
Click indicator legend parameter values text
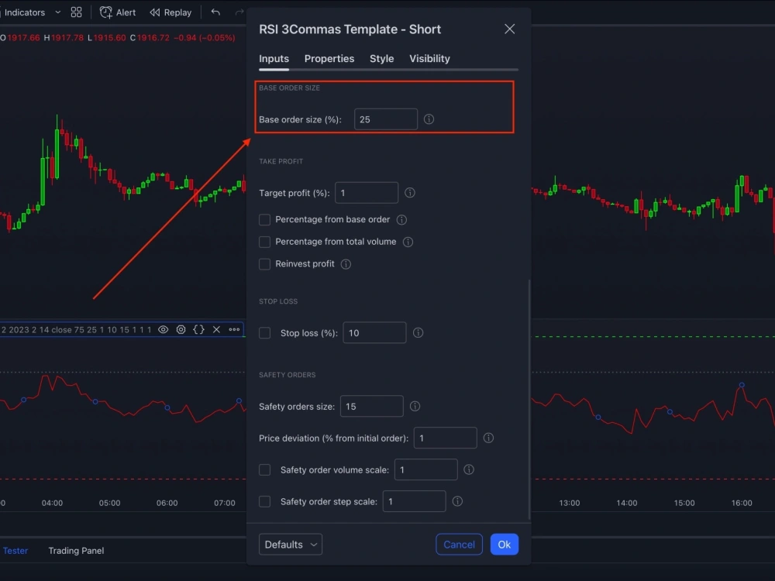tap(77, 329)
